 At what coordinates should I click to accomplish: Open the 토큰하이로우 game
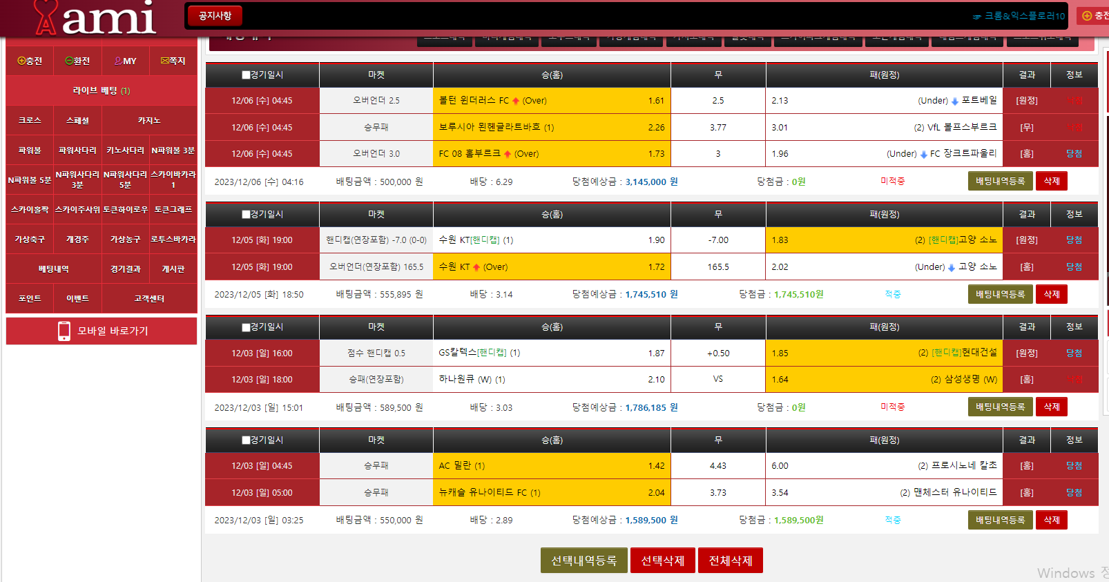(x=125, y=209)
